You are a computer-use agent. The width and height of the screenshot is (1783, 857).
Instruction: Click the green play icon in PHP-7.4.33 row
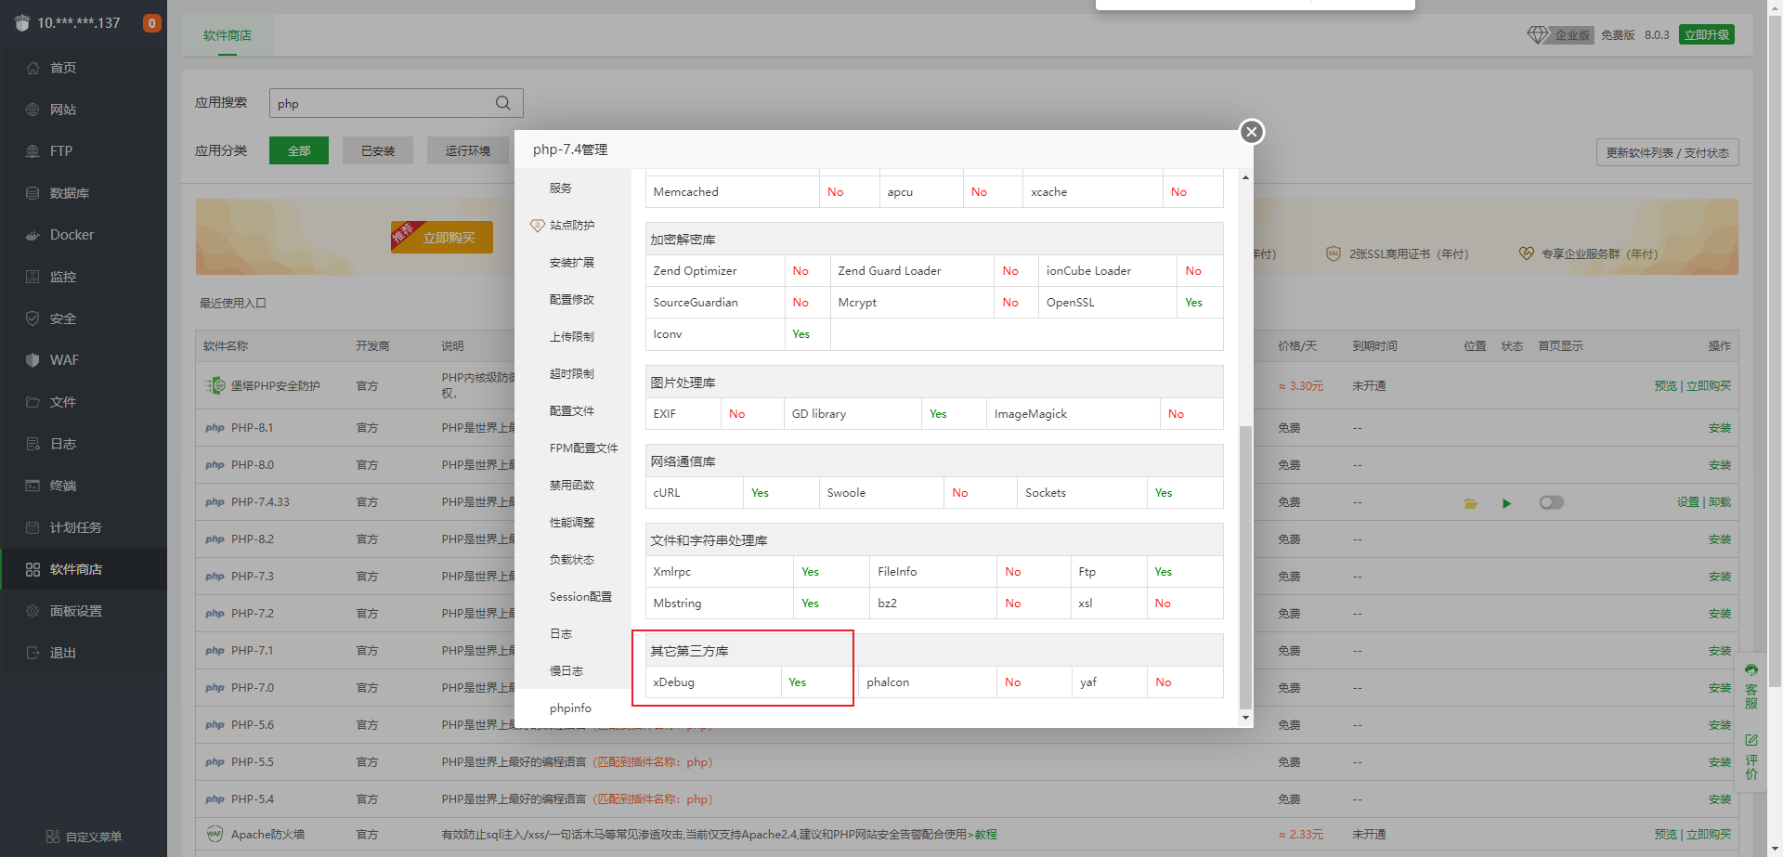pos(1507,503)
